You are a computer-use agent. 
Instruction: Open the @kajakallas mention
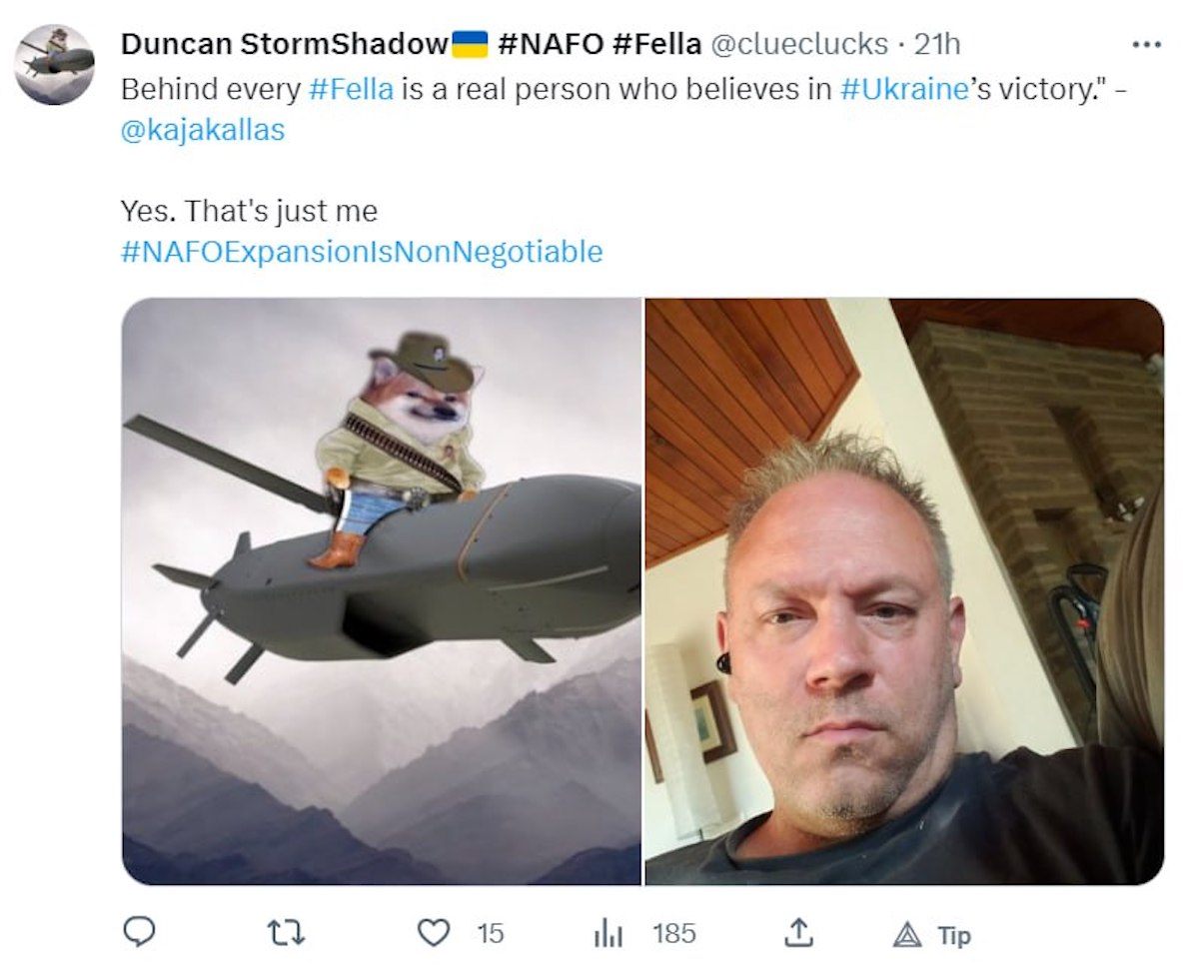point(203,131)
